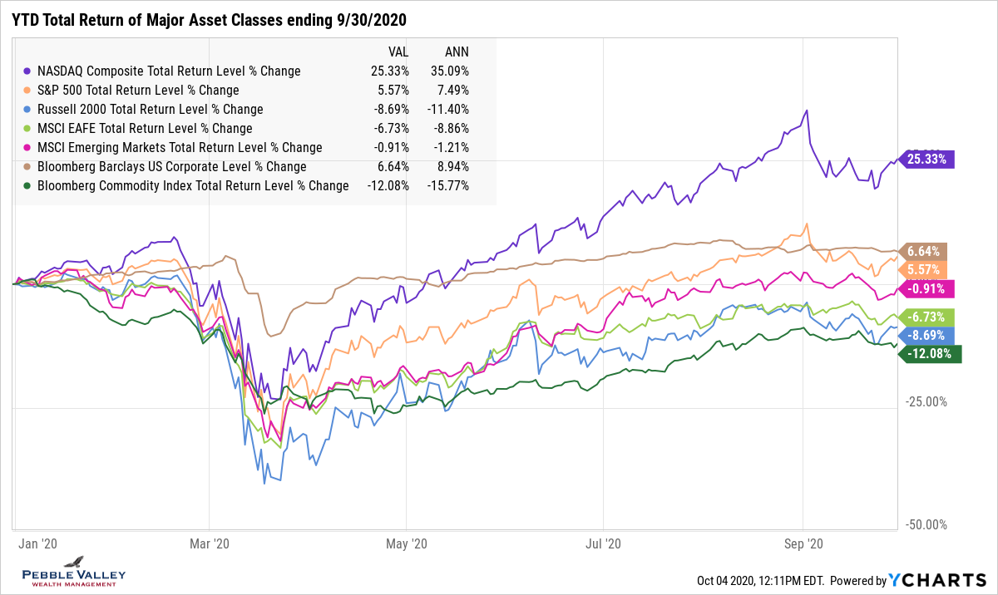Click the dark green -12.08% end value flag

pos(928,355)
